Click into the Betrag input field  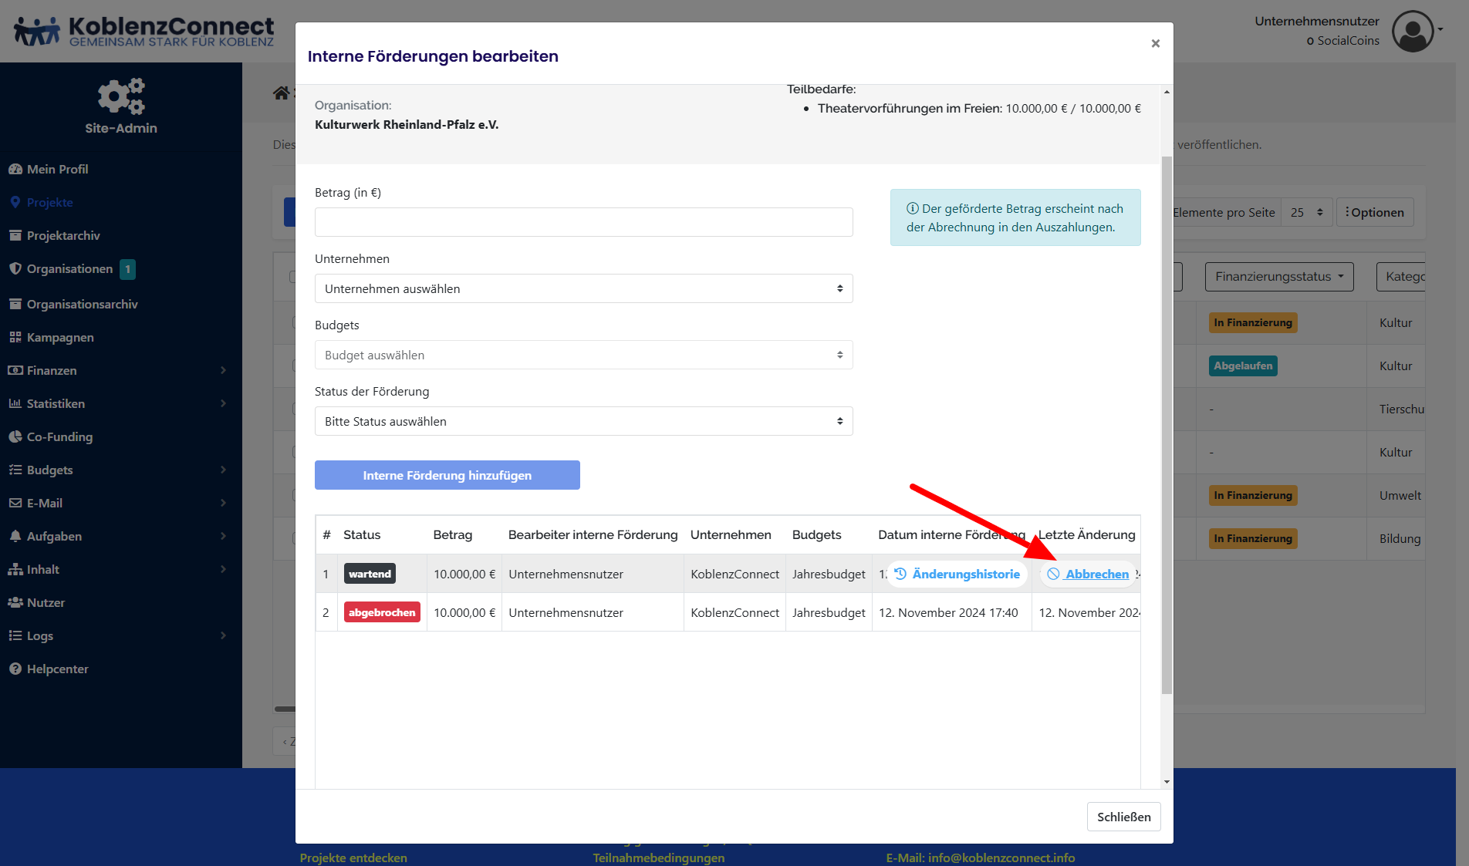coord(583,222)
